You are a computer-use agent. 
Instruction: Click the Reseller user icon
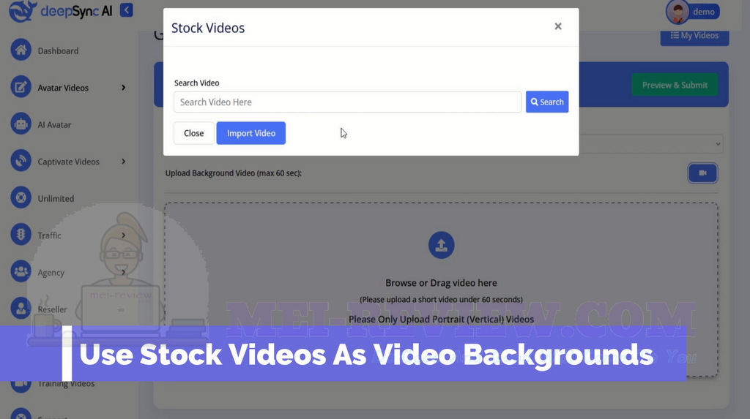(21, 309)
